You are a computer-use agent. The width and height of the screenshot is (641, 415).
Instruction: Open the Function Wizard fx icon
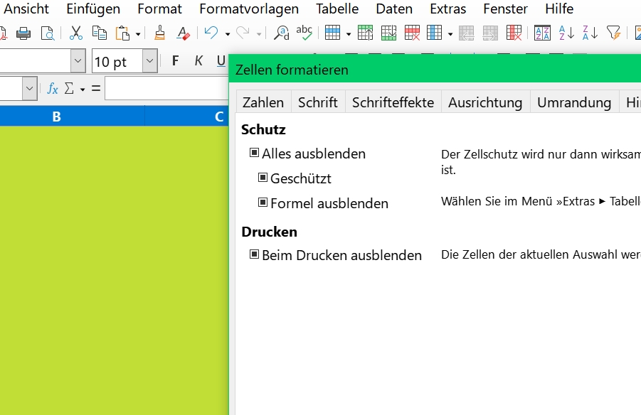click(x=53, y=88)
